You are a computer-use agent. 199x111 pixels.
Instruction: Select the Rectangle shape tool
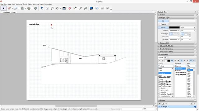coord(22,8)
